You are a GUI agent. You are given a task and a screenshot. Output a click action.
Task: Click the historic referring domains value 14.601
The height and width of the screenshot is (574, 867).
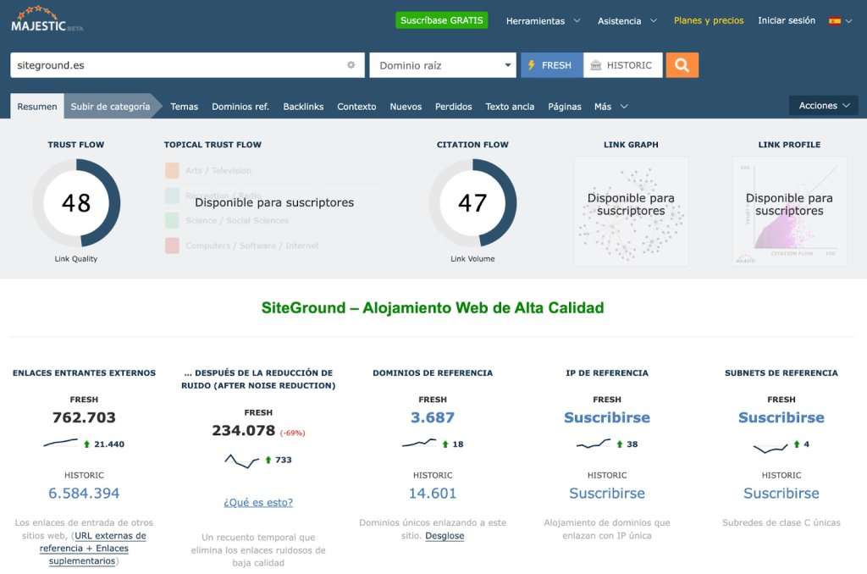click(433, 494)
